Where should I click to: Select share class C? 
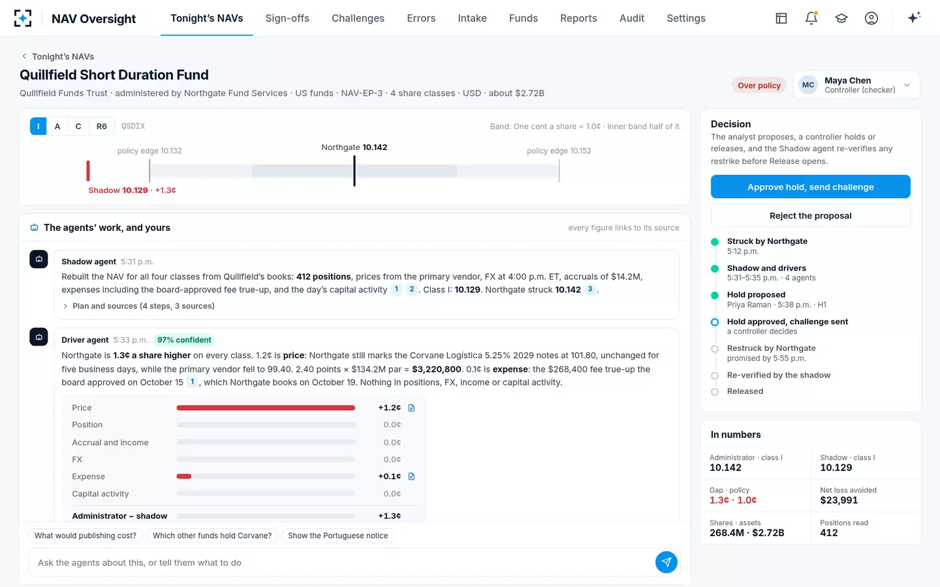(x=78, y=127)
